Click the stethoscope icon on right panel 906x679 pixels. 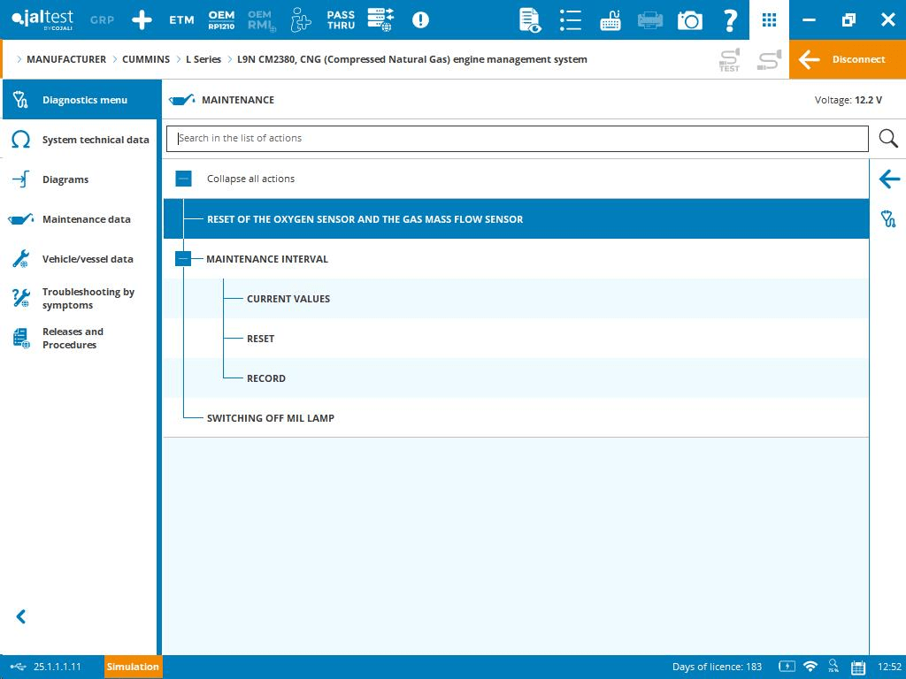(x=888, y=218)
